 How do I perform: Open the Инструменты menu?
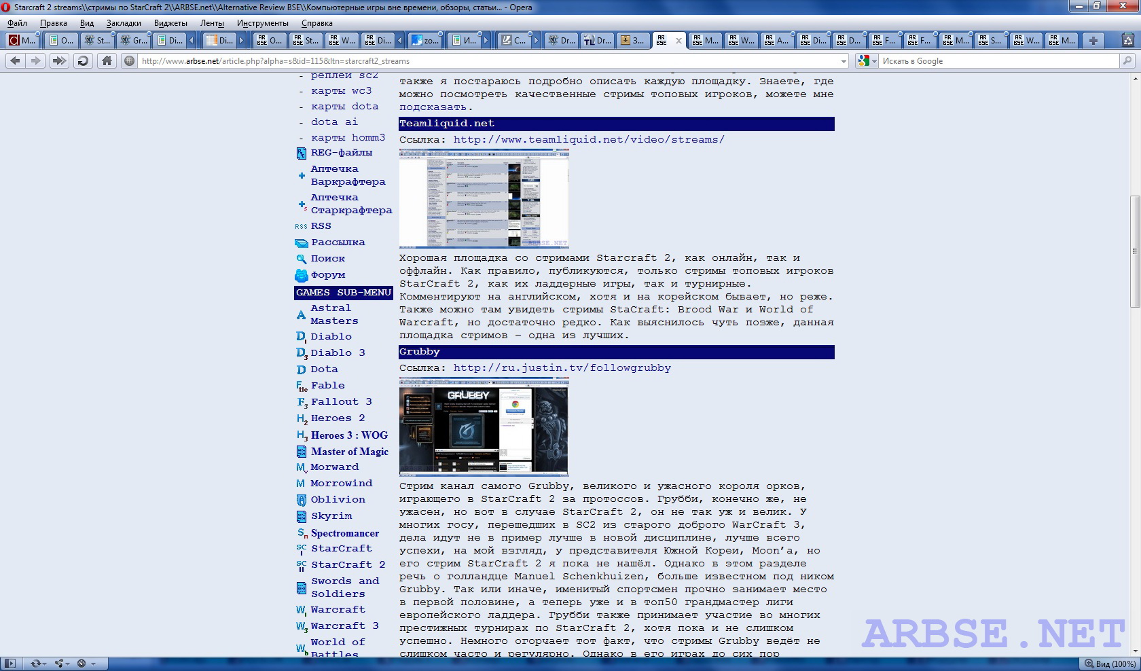click(x=263, y=23)
